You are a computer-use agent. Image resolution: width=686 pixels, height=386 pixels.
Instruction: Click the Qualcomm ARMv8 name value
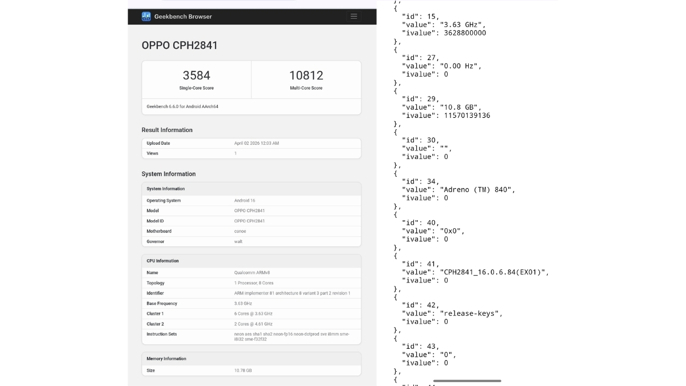(253, 273)
